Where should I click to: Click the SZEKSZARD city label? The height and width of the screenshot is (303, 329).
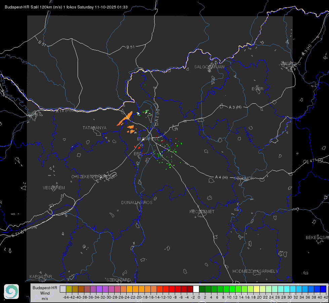click(x=119, y=280)
